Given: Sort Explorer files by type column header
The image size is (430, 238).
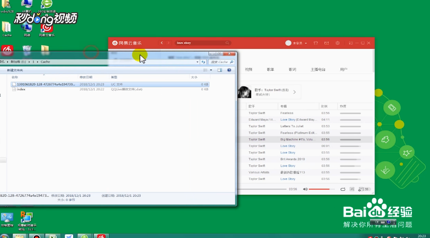Looking at the screenshot, I should click(150, 77).
